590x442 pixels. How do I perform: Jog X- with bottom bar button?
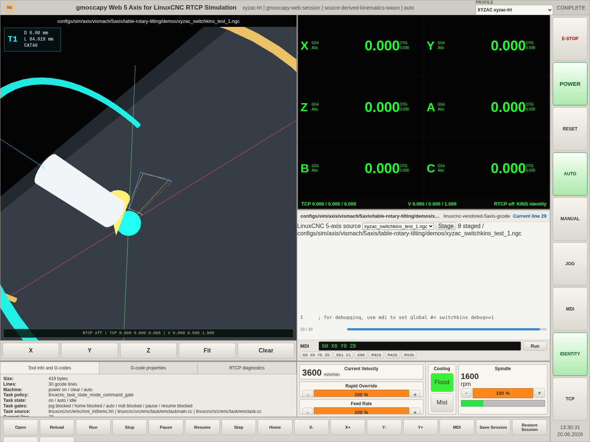(x=311, y=427)
